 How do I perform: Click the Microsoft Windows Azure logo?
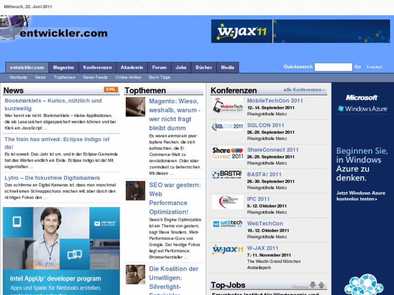pos(363,103)
